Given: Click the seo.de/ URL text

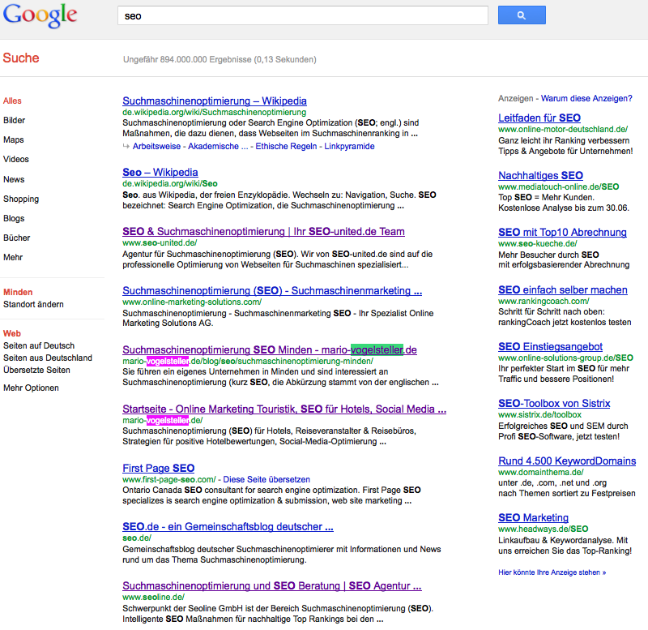Looking at the screenshot, I should (x=137, y=538).
